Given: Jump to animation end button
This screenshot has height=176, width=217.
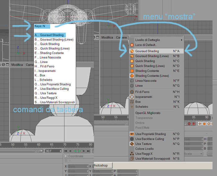Looking at the screenshot, I should [88, 151].
